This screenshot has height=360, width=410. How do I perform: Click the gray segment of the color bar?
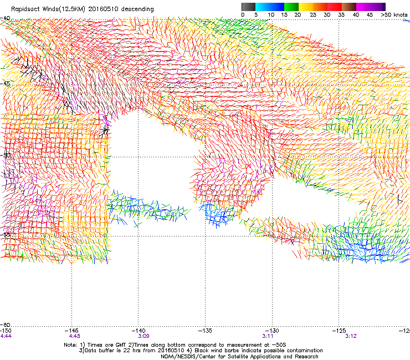[248, 7]
